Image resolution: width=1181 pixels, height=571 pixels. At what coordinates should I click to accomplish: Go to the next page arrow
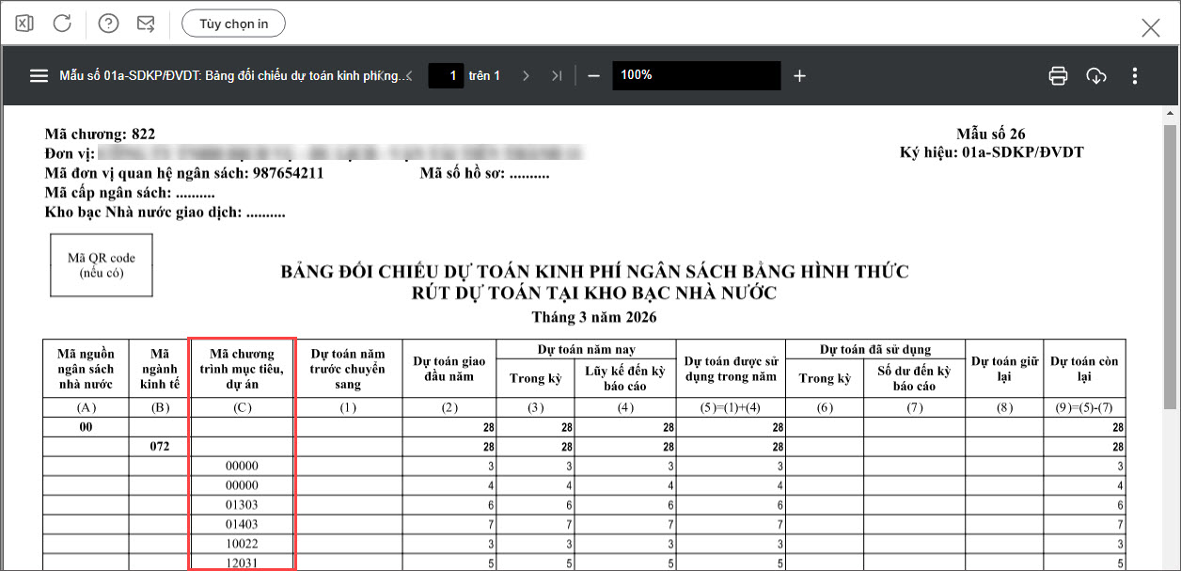coord(527,76)
